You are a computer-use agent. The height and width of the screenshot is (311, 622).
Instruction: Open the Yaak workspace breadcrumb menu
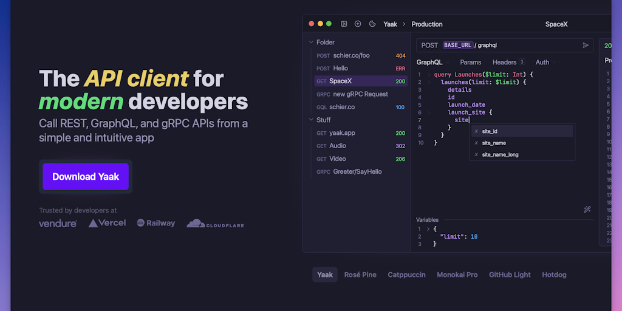(x=391, y=24)
